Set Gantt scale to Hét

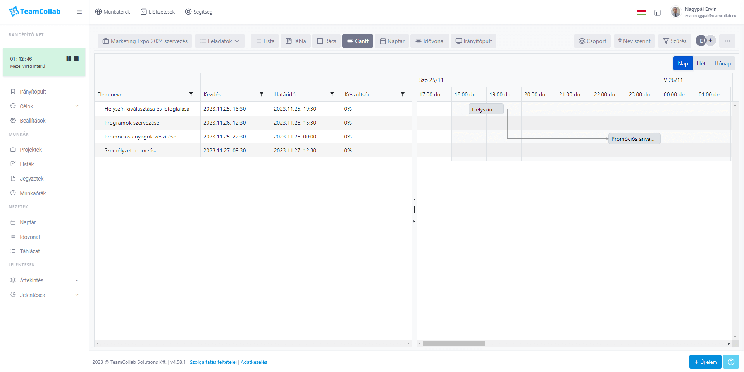click(701, 63)
